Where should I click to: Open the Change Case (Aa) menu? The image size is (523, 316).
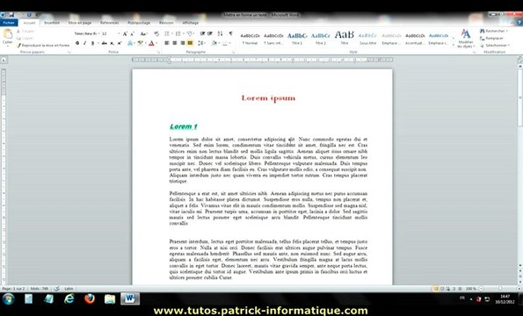coord(143,33)
